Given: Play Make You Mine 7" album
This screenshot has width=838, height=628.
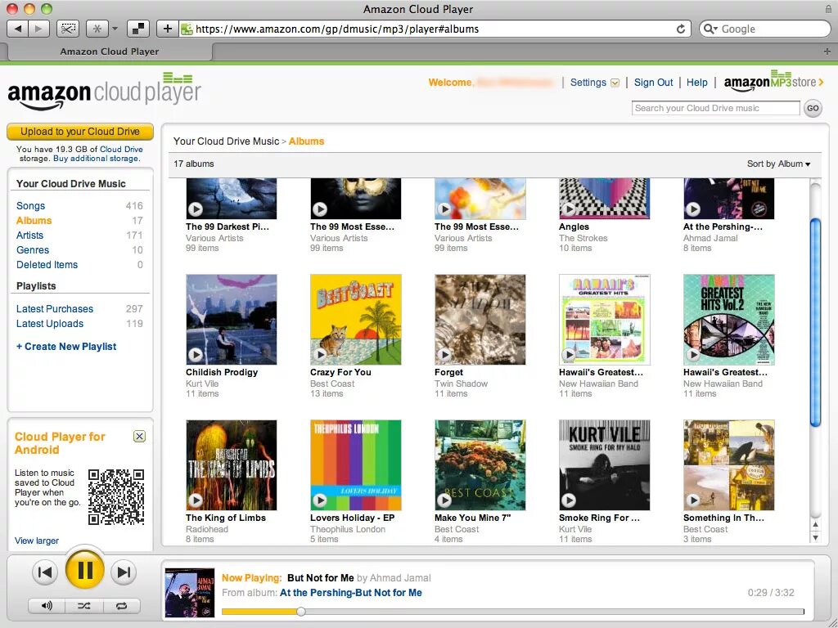Looking at the screenshot, I should point(444,500).
